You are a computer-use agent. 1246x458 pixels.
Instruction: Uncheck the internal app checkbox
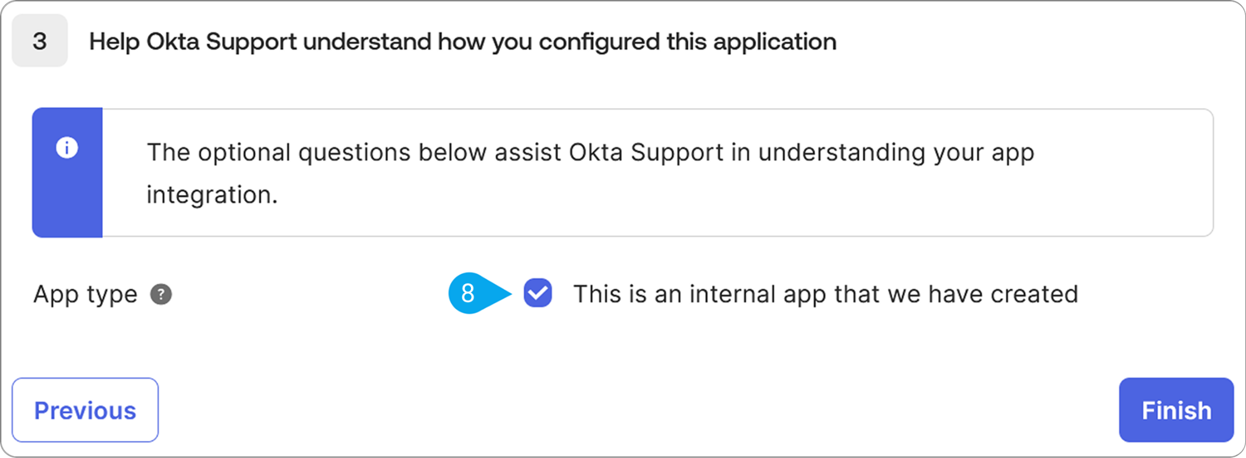coord(538,293)
